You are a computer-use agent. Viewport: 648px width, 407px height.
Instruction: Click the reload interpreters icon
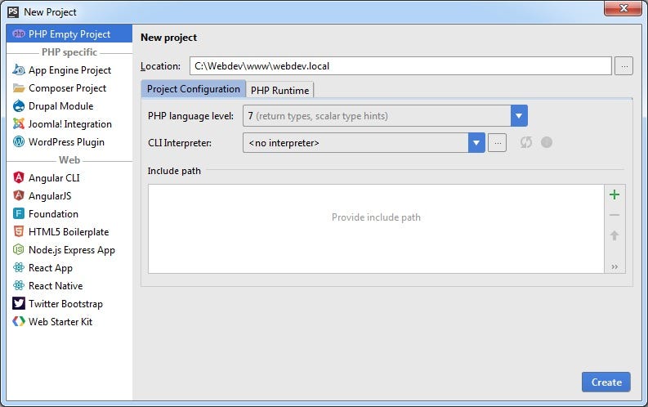point(526,142)
